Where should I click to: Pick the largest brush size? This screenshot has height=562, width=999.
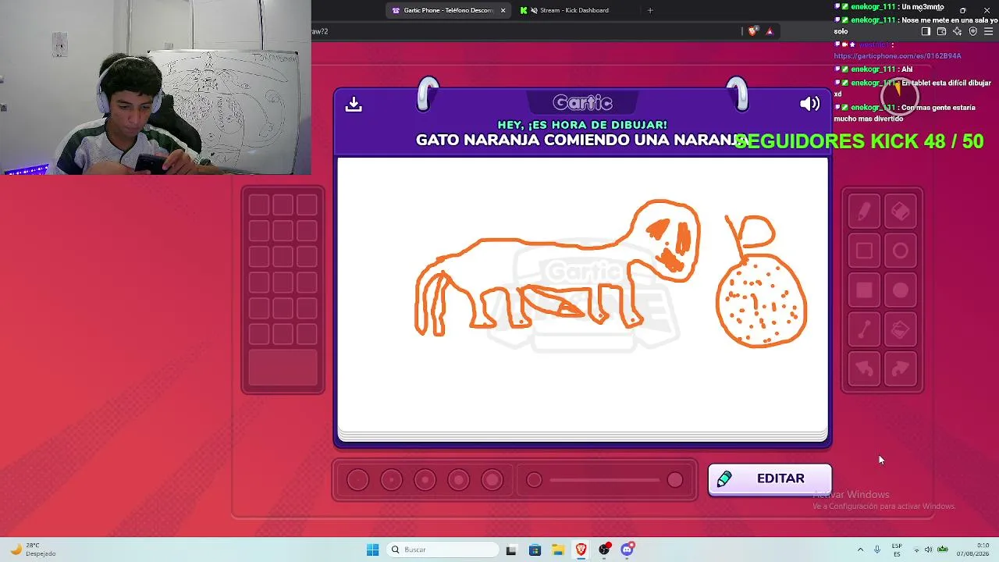492,480
